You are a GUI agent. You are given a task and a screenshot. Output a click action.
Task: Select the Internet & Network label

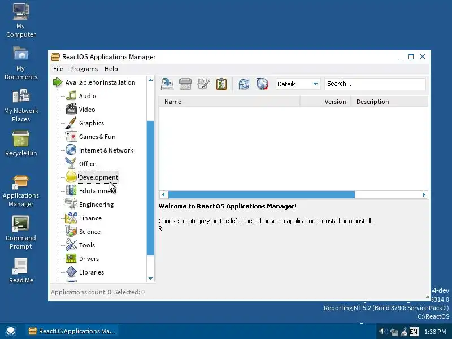[x=106, y=150]
